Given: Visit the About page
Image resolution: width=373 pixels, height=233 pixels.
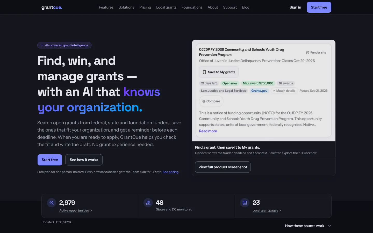Looking at the screenshot, I should 213,7.
